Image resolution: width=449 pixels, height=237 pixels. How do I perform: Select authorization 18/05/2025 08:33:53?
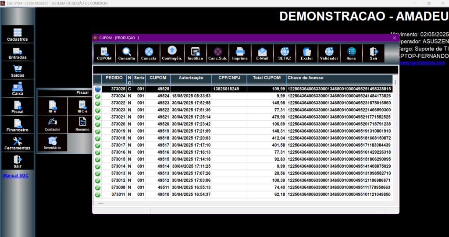pyautogui.click(x=191, y=96)
